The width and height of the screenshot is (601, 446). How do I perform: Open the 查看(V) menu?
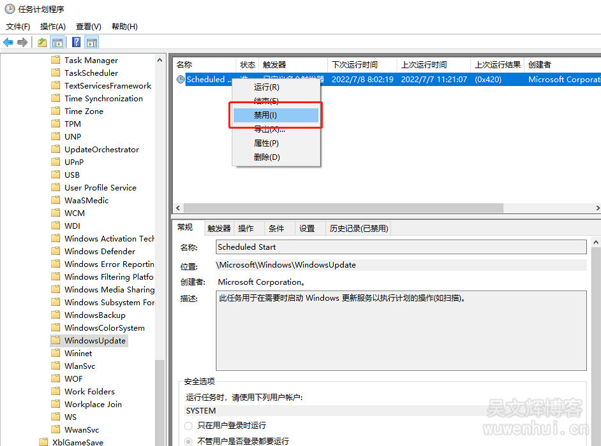[x=89, y=27]
